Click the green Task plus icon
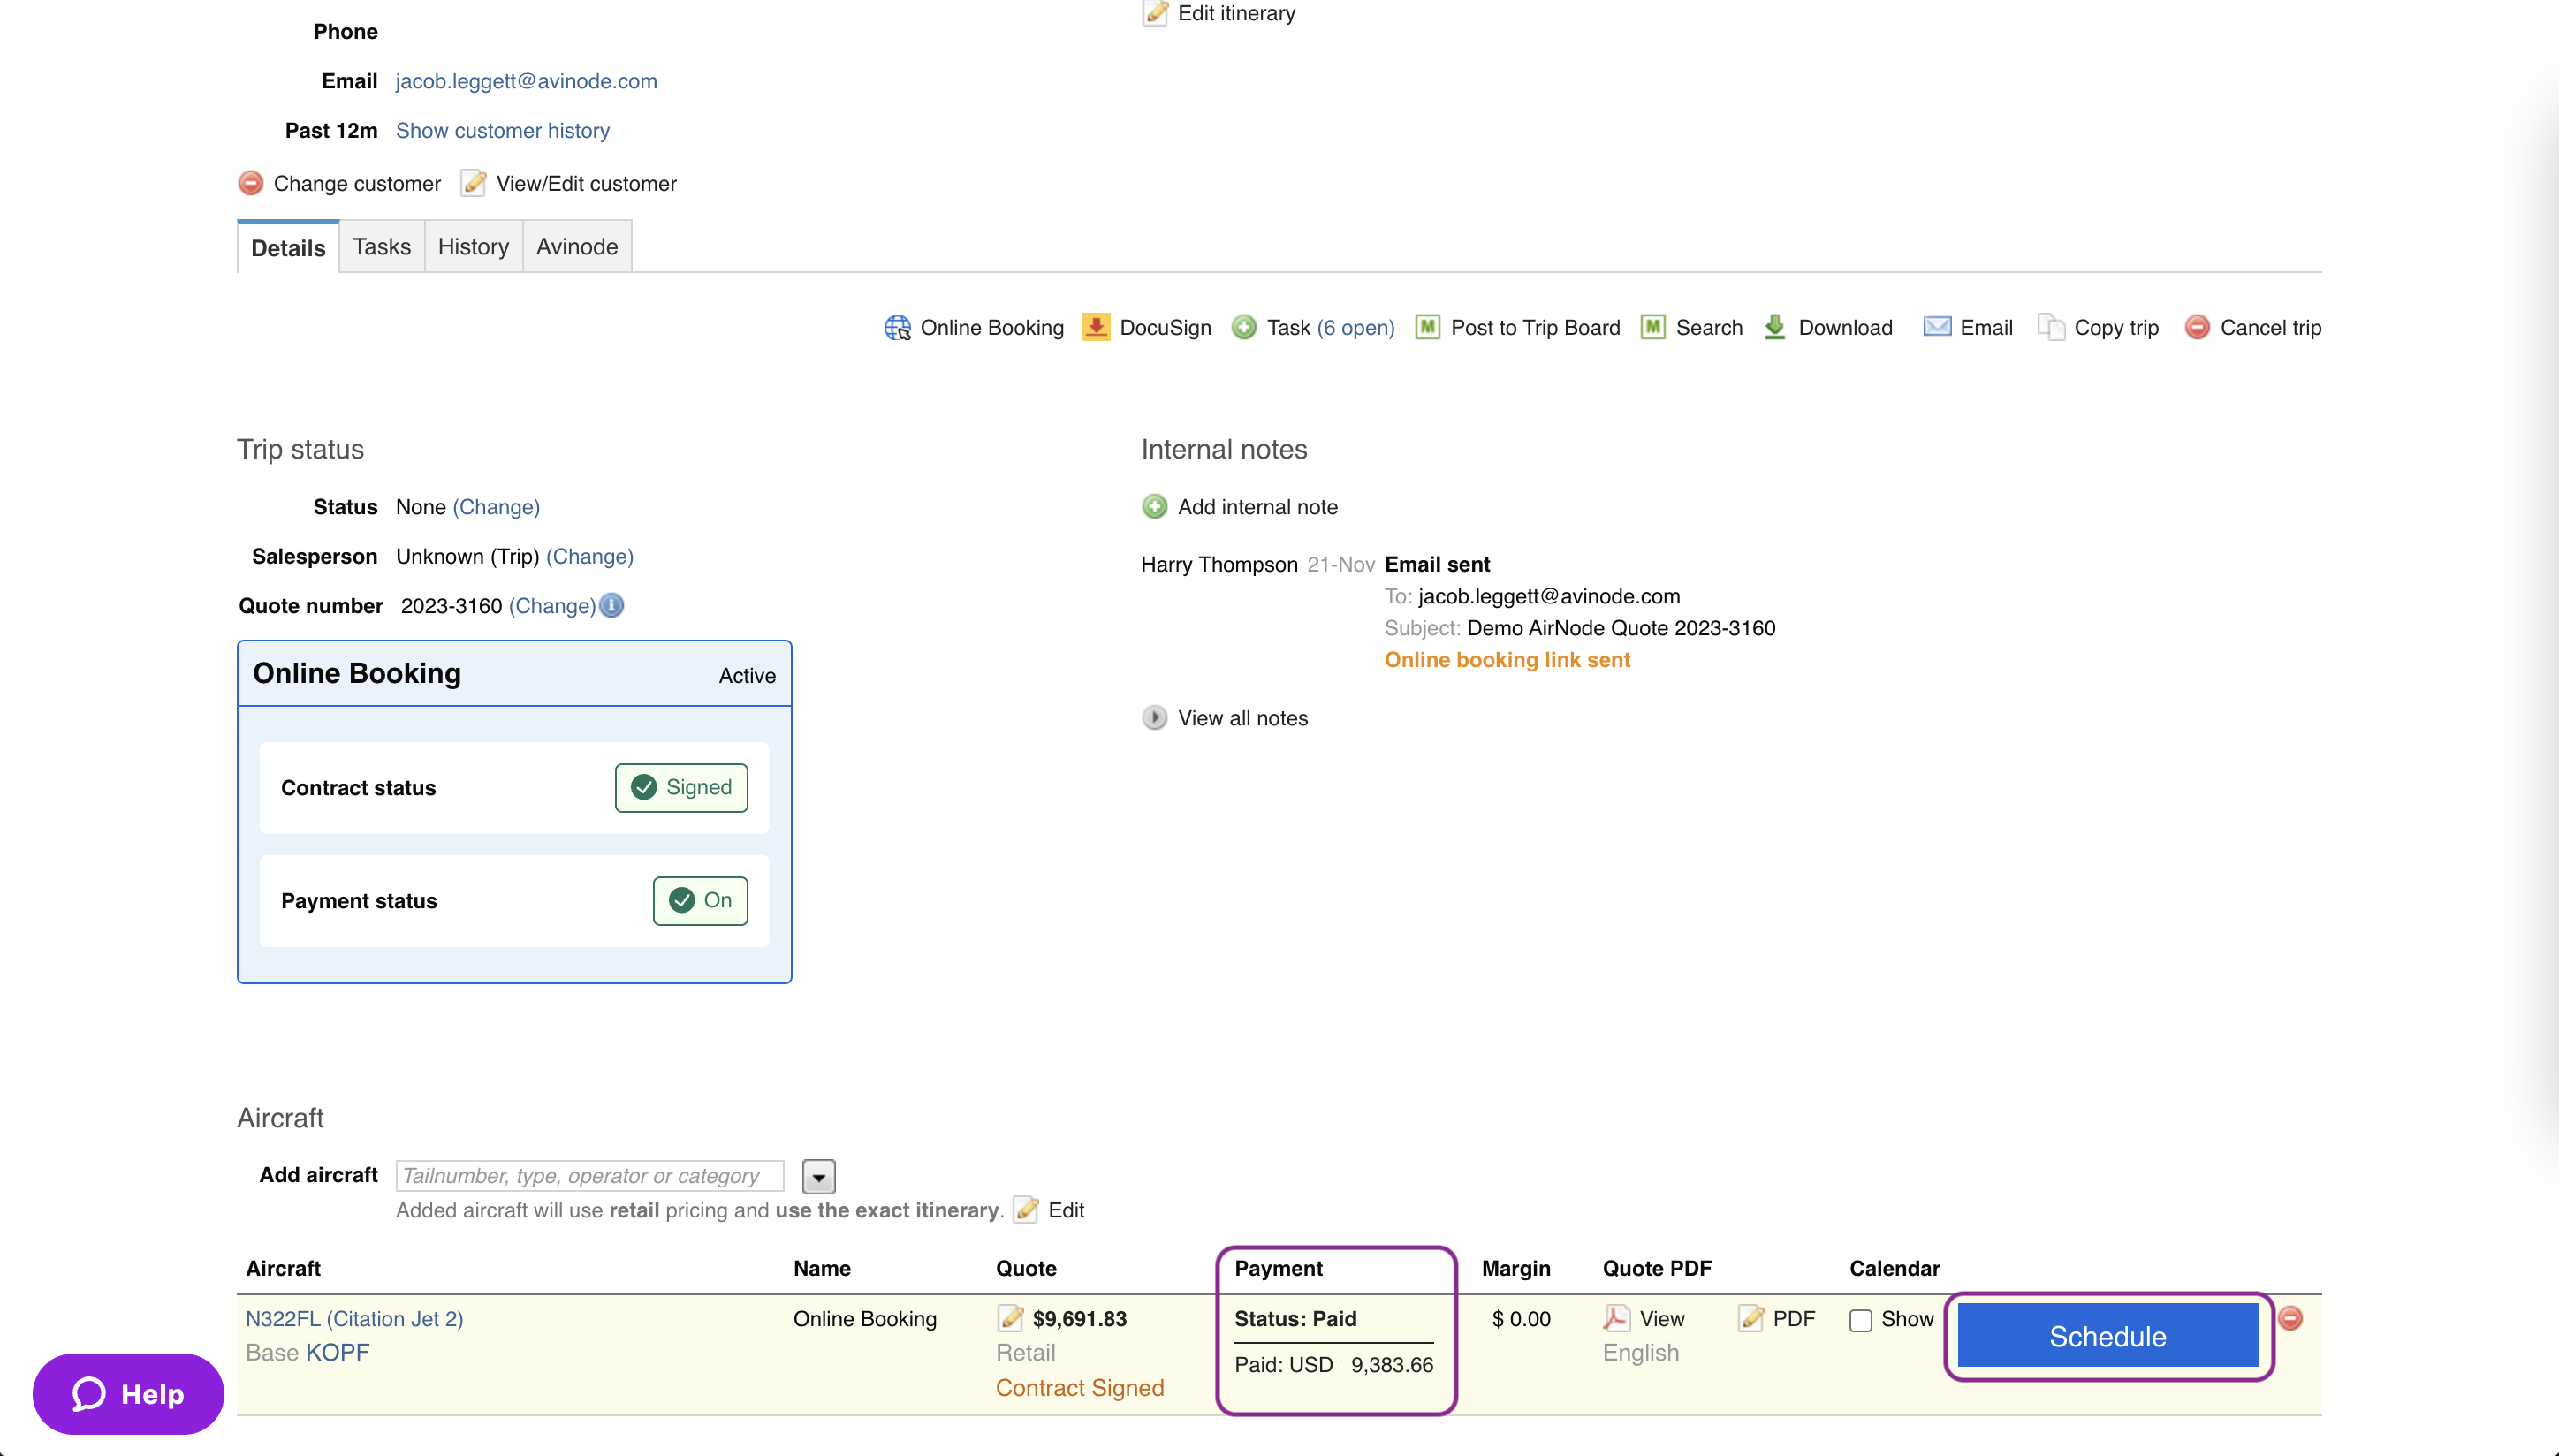The width and height of the screenshot is (2559, 1456). coord(1244,328)
